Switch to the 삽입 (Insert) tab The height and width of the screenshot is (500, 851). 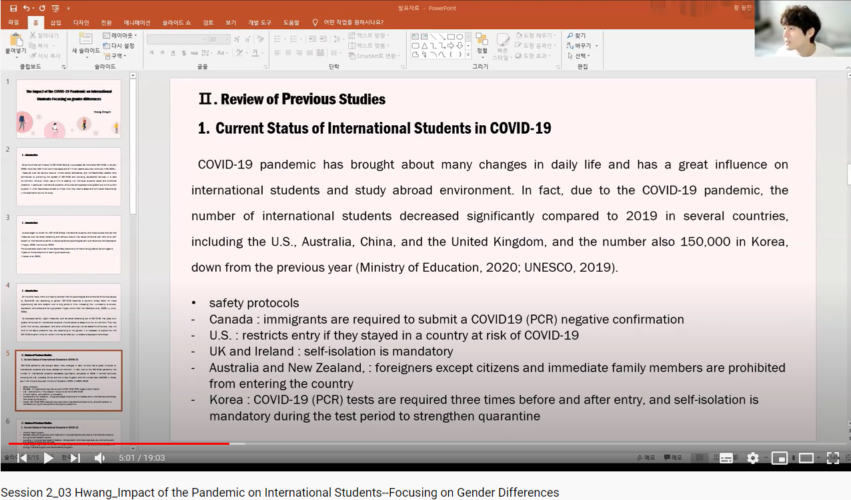[x=55, y=23]
